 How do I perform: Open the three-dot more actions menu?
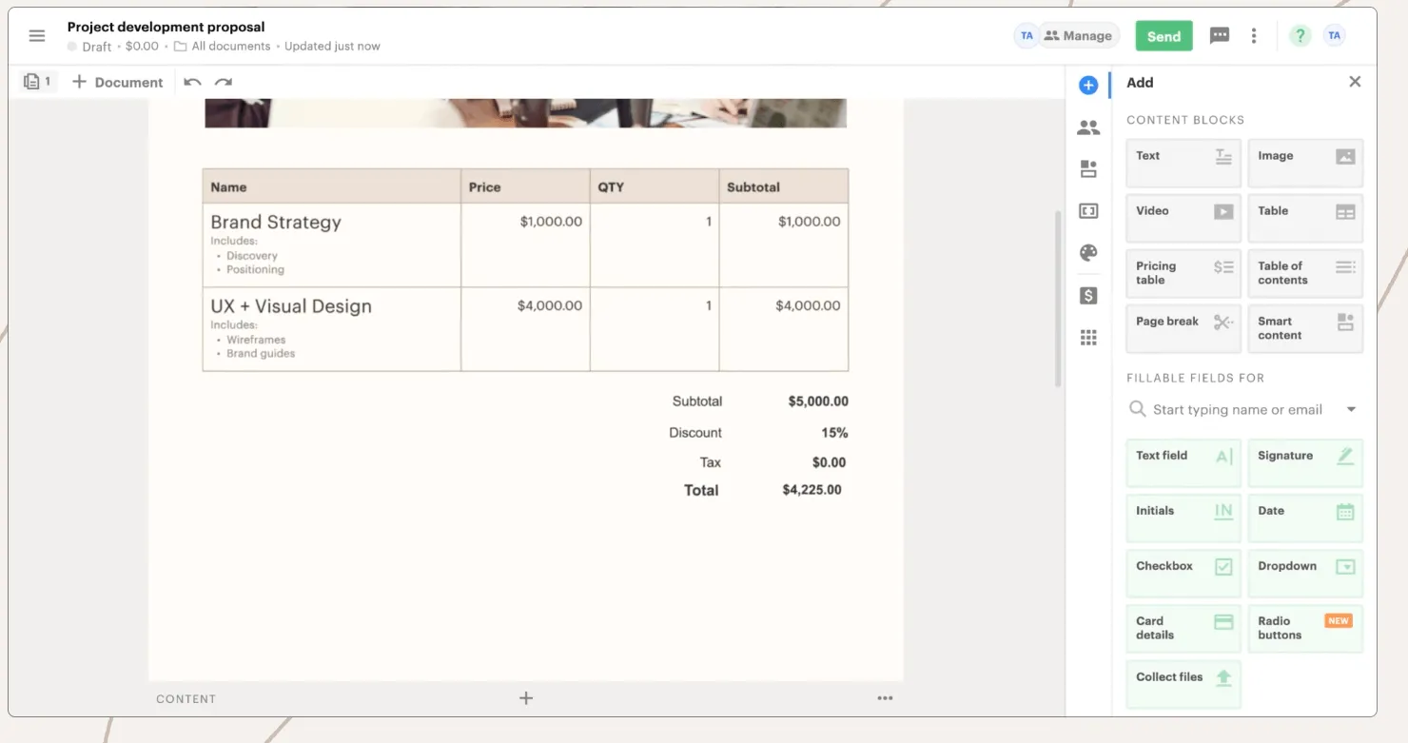pos(1254,35)
